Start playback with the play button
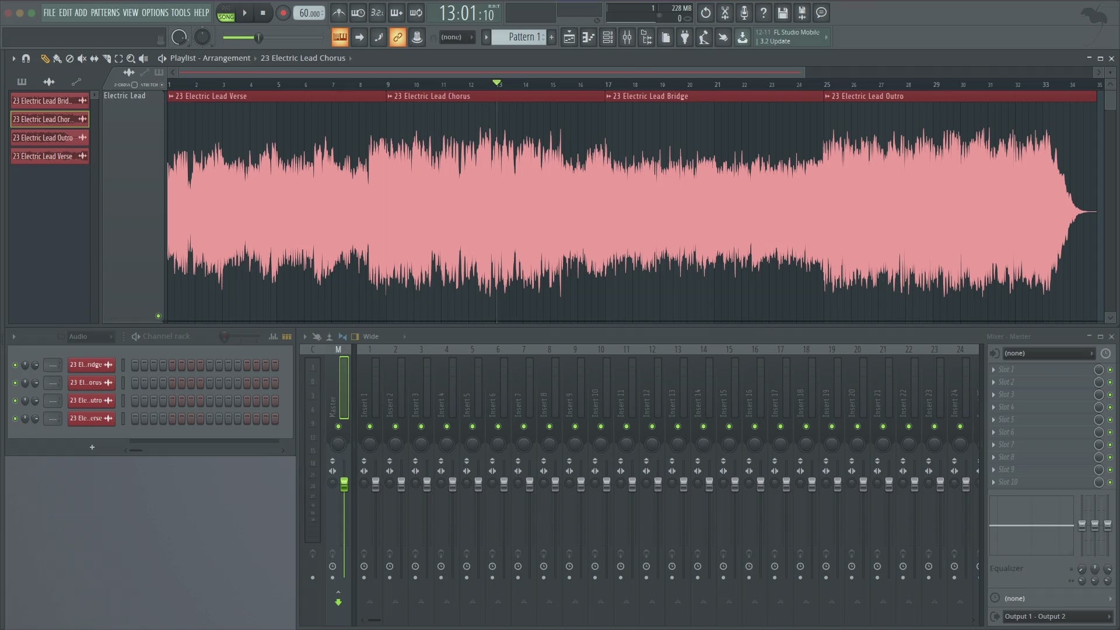The height and width of the screenshot is (630, 1120). point(245,13)
